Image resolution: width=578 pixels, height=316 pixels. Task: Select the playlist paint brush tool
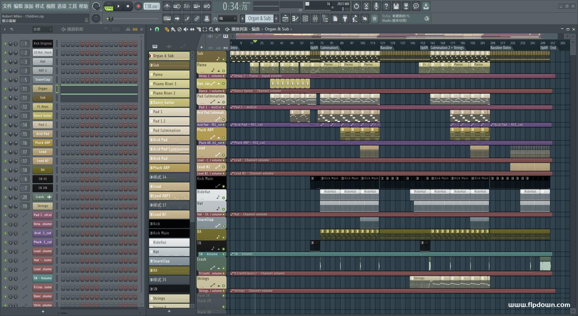pos(173,29)
